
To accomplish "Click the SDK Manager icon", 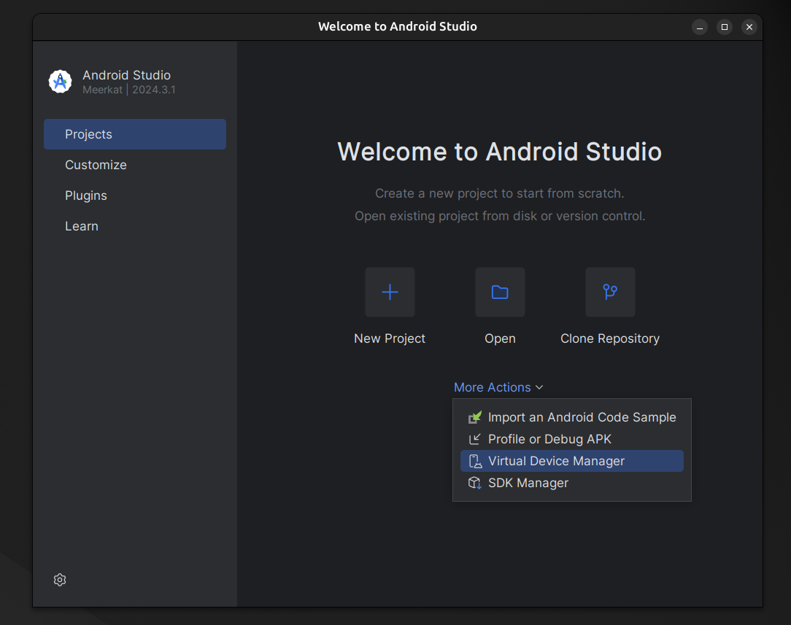I will point(475,483).
